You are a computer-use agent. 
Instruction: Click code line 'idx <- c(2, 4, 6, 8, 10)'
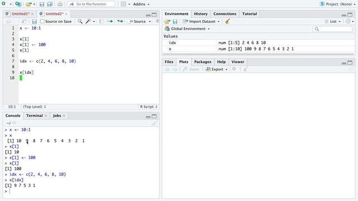(48, 61)
